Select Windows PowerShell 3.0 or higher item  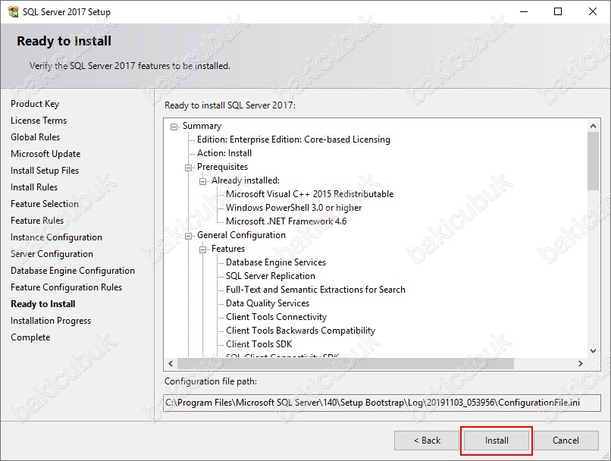tap(294, 208)
